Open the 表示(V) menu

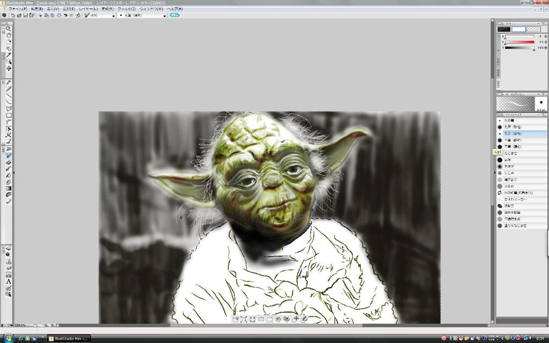pyautogui.click(x=53, y=9)
